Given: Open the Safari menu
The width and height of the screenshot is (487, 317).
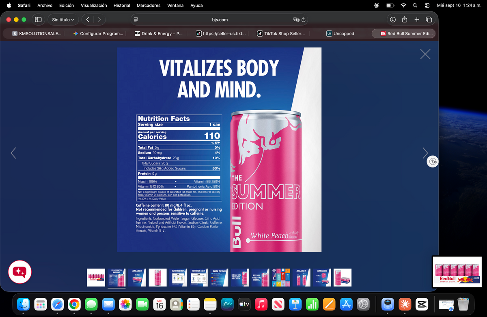Looking at the screenshot, I should (x=24, y=5).
